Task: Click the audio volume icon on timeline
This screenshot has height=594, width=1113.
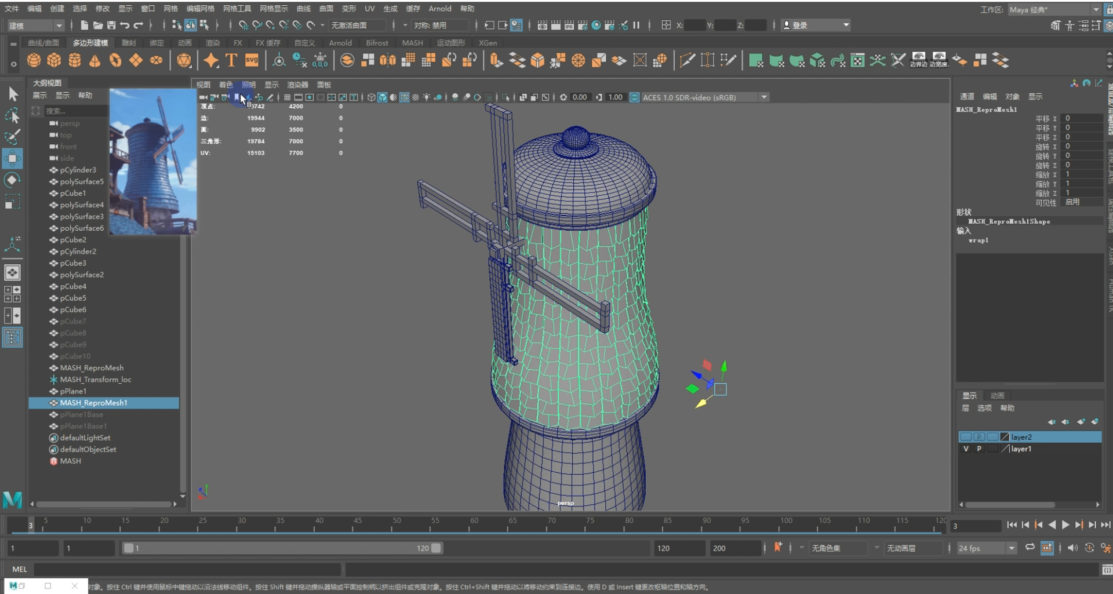Action: pyautogui.click(x=1072, y=548)
